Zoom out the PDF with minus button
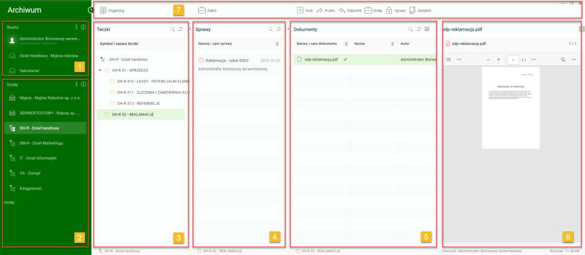The height and width of the screenshot is (255, 585). (x=488, y=59)
